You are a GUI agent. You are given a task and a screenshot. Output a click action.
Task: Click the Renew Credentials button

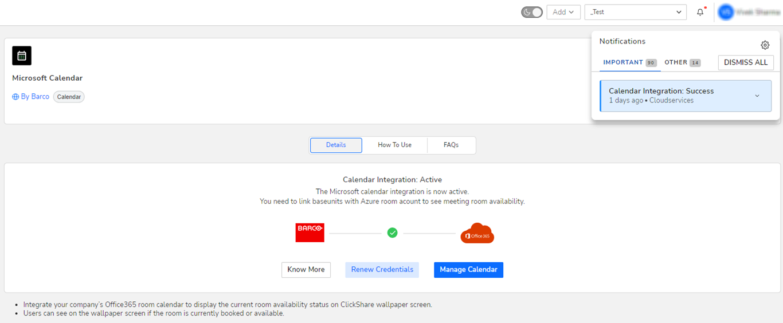[382, 270]
